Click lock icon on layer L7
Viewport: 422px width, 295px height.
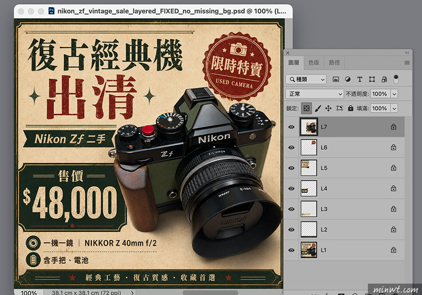coord(394,126)
